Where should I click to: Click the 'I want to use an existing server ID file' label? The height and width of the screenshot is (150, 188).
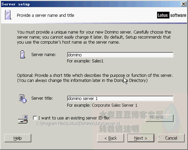pyautogui.click(x=74, y=118)
